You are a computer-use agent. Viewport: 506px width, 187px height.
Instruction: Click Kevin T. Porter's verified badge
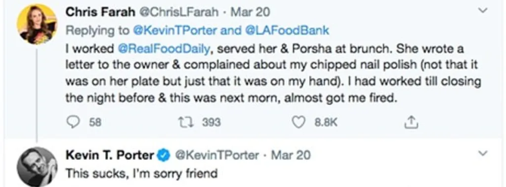coord(164,156)
